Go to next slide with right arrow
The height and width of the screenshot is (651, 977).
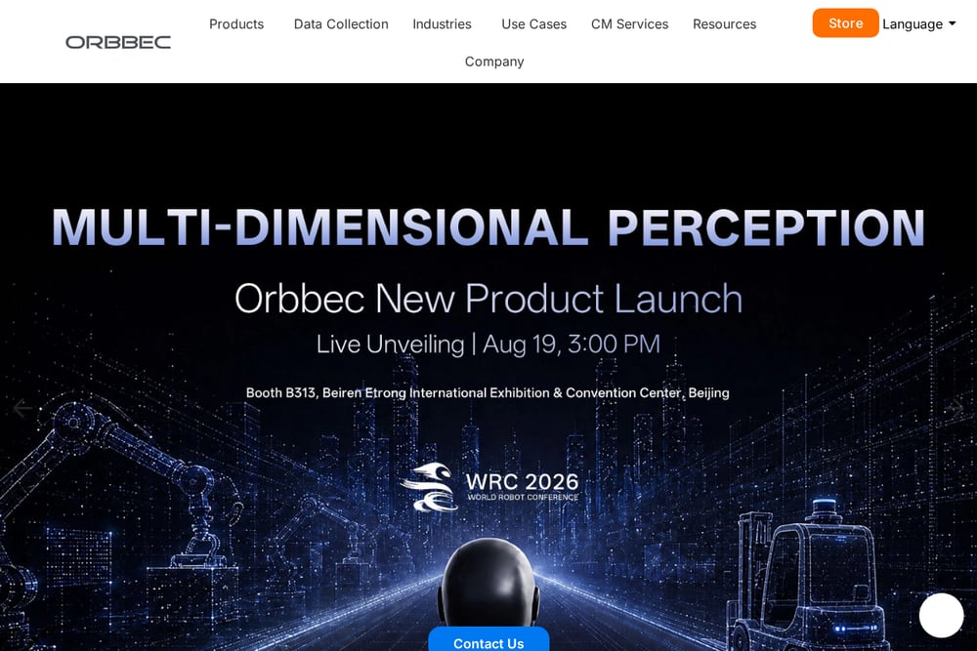coord(955,408)
